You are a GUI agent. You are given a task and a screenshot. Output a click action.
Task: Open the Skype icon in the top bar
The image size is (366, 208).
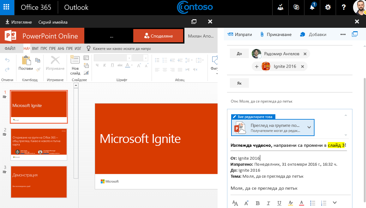click(x=296, y=8)
